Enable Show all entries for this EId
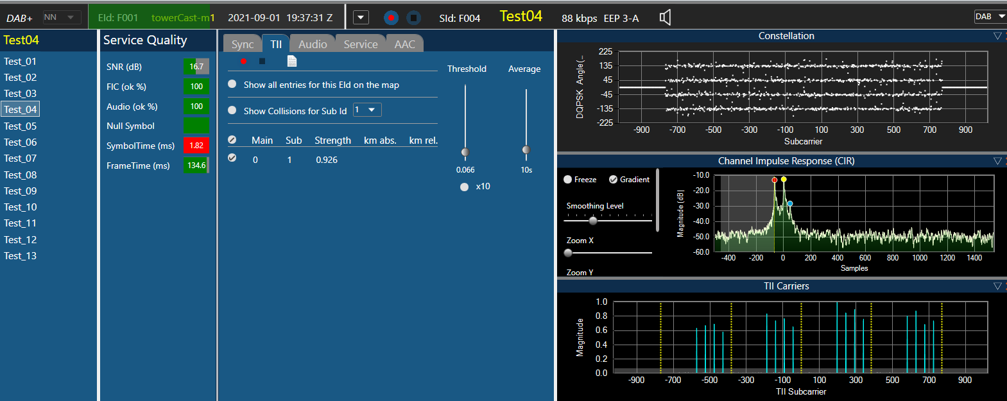This screenshot has height=401, width=1007. click(232, 84)
